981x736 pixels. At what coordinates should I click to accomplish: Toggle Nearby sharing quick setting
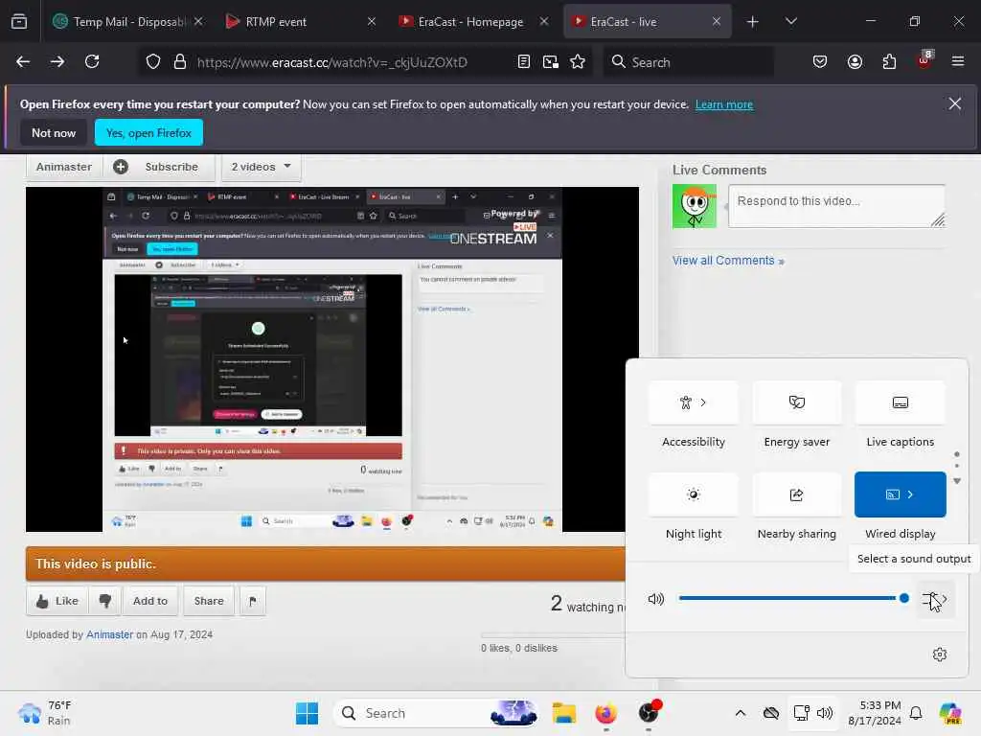tap(796, 494)
